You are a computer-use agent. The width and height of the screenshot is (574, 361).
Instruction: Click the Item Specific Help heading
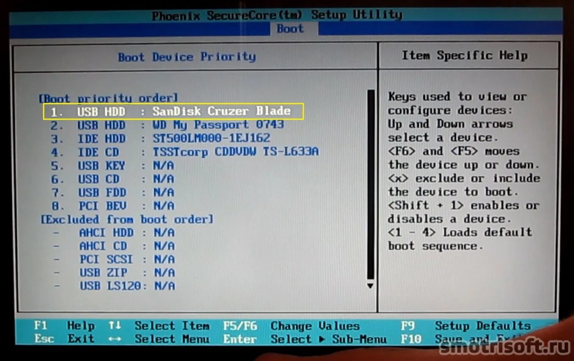465,55
